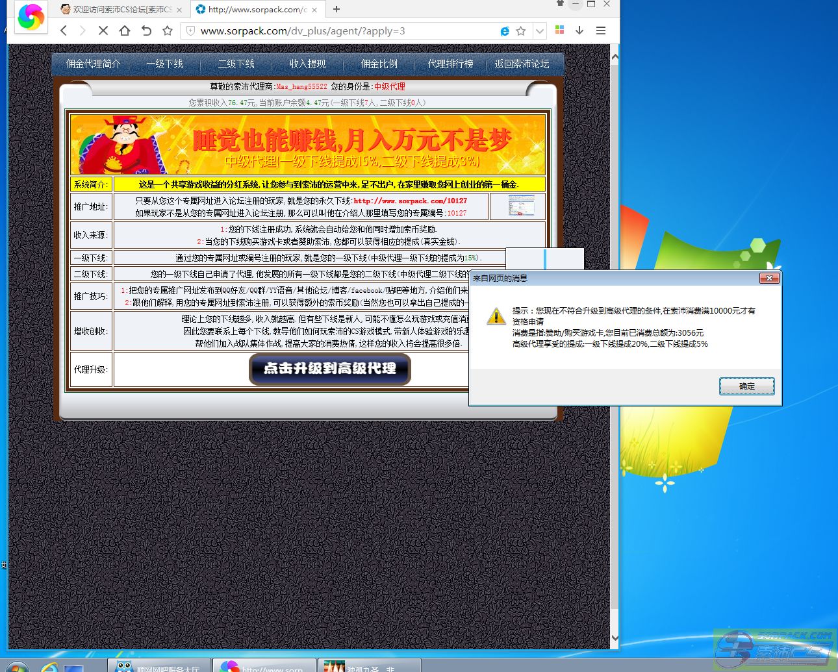838x672 pixels.
Task: Click the skin shirt icon in title bar
Action: (559, 3)
